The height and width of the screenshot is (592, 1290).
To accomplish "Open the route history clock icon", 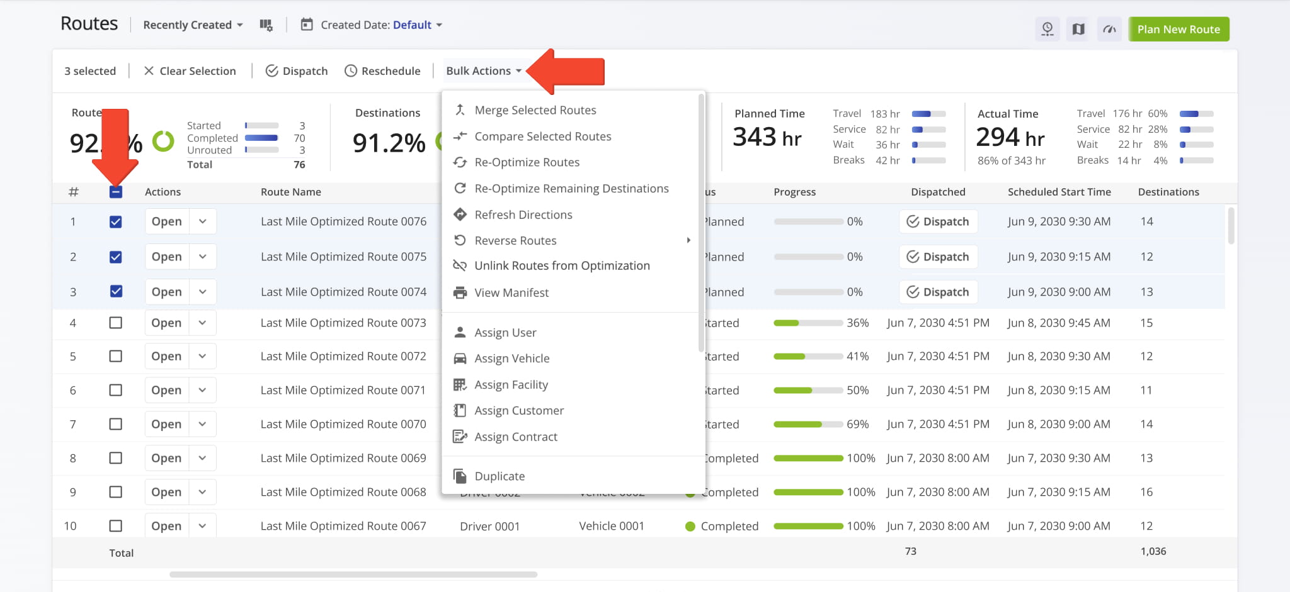I will pyautogui.click(x=1047, y=29).
